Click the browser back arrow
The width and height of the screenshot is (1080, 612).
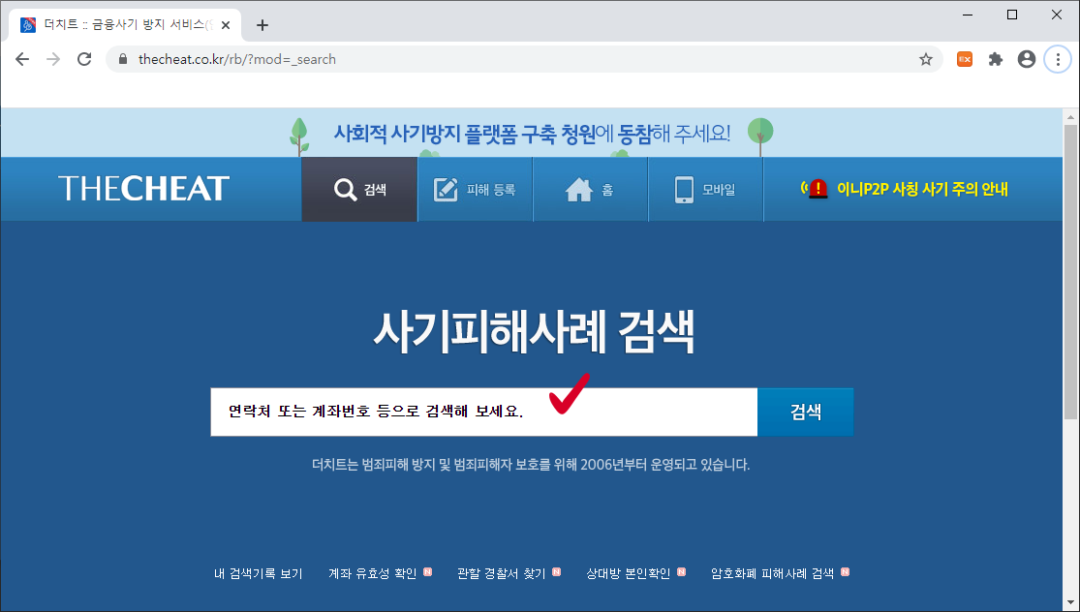(x=22, y=59)
